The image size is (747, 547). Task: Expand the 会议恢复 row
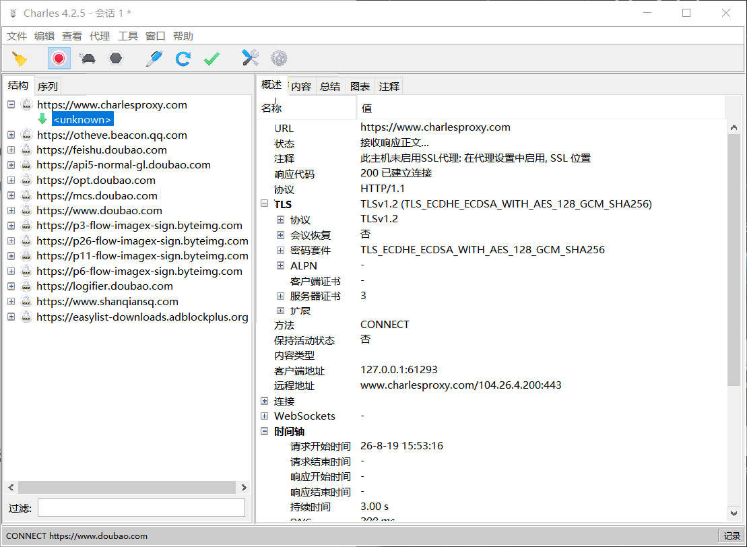(x=281, y=235)
